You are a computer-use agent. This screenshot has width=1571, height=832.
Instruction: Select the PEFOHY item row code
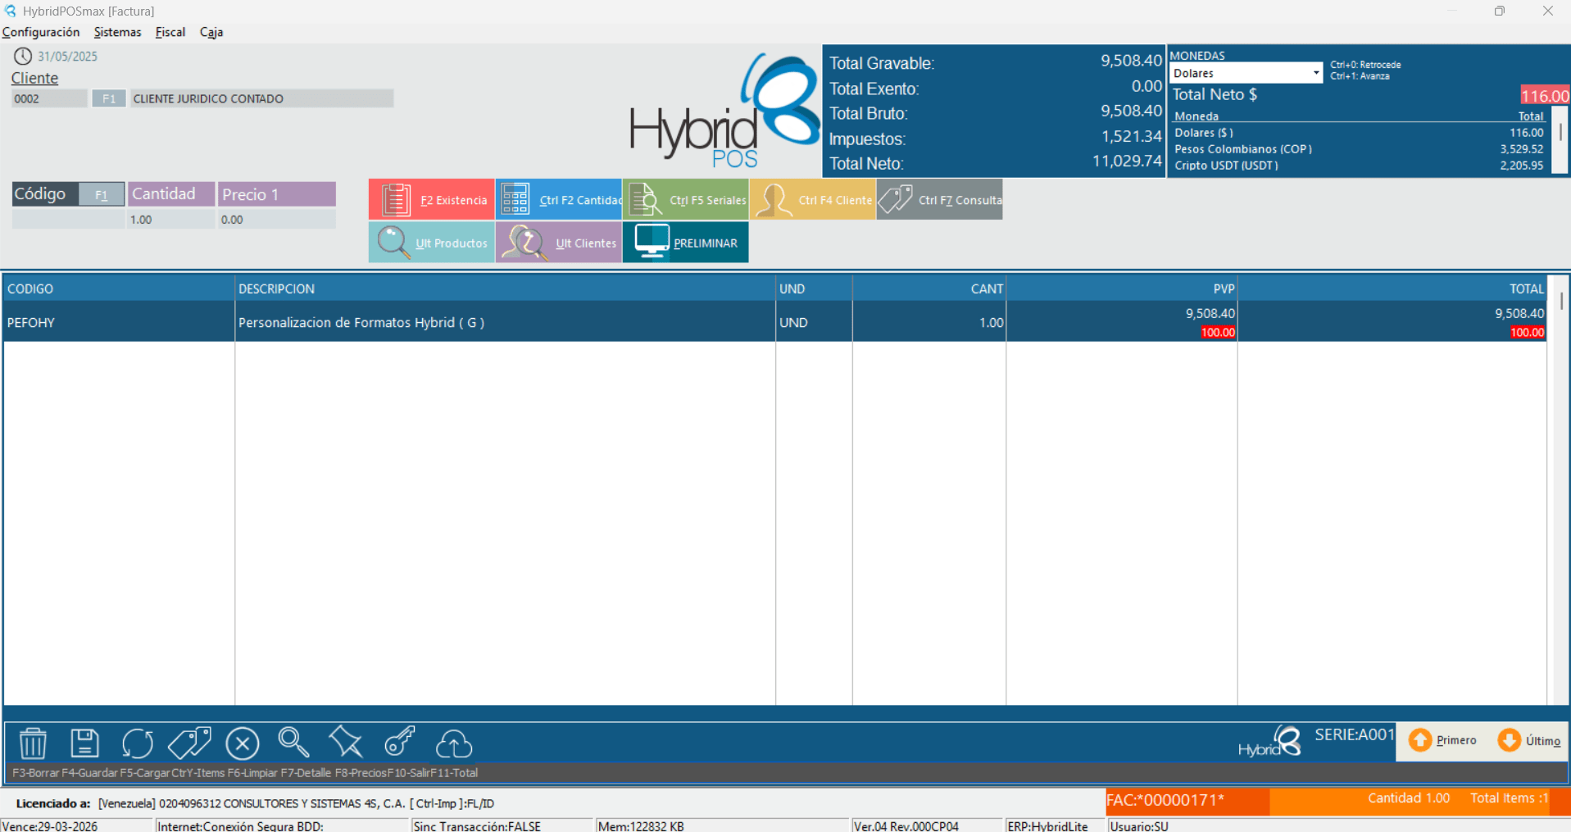[x=31, y=322]
